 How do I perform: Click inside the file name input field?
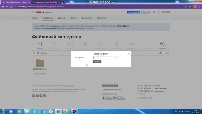(105, 58)
